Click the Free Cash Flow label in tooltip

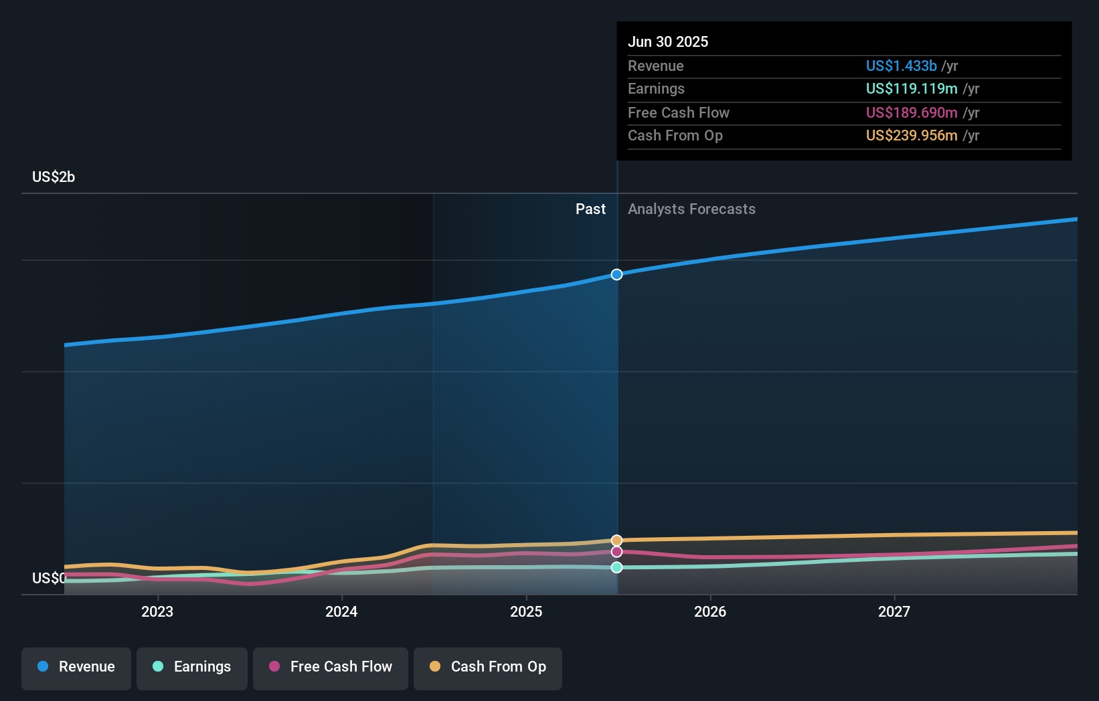679,112
